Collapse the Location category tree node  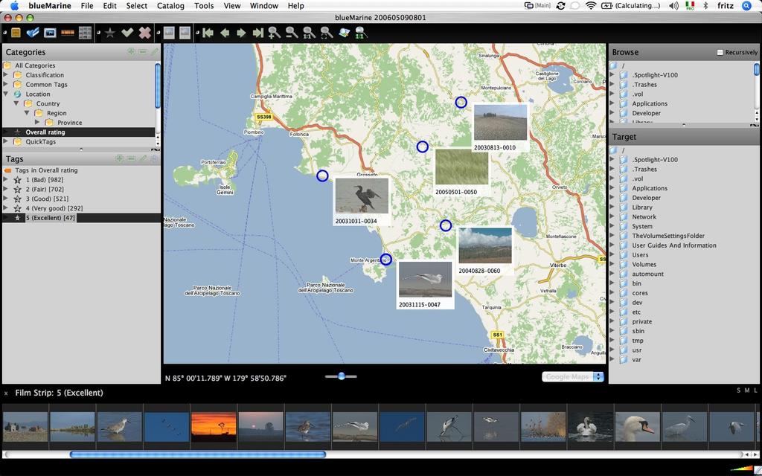[x=6, y=94]
